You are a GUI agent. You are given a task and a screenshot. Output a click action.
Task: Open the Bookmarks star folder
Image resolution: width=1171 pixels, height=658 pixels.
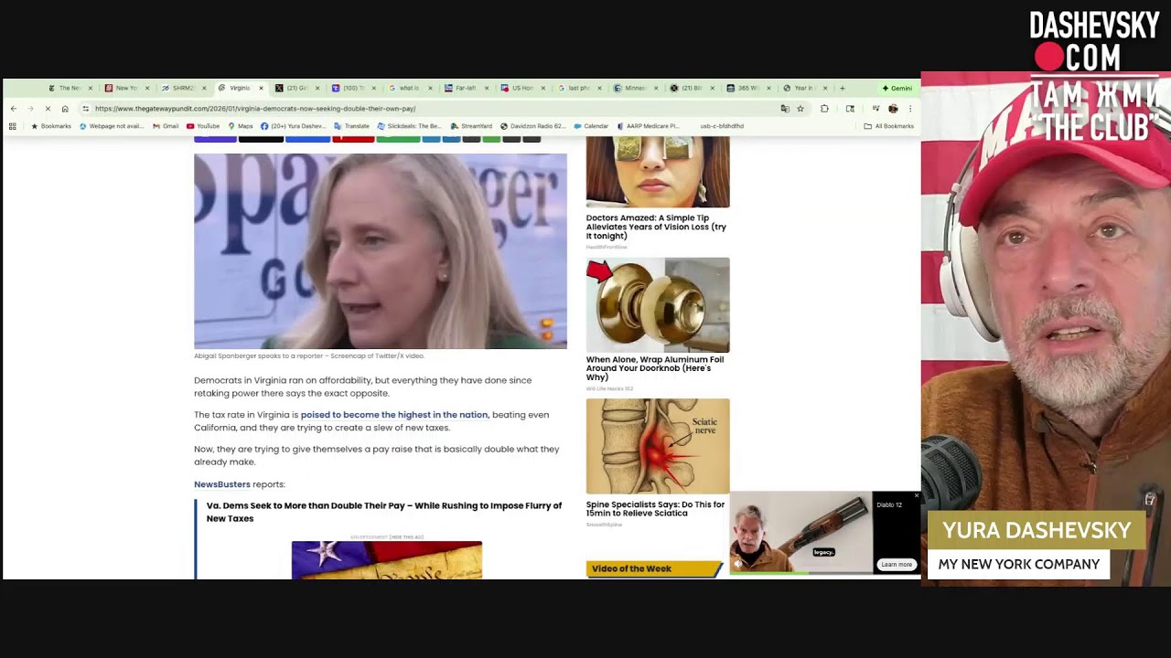click(x=51, y=126)
